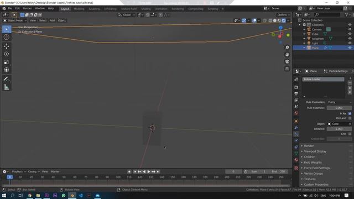Viewport: 354px width, 199px height.
Task: Adjust the Rule Fuzziness slider
Action: coord(339,108)
